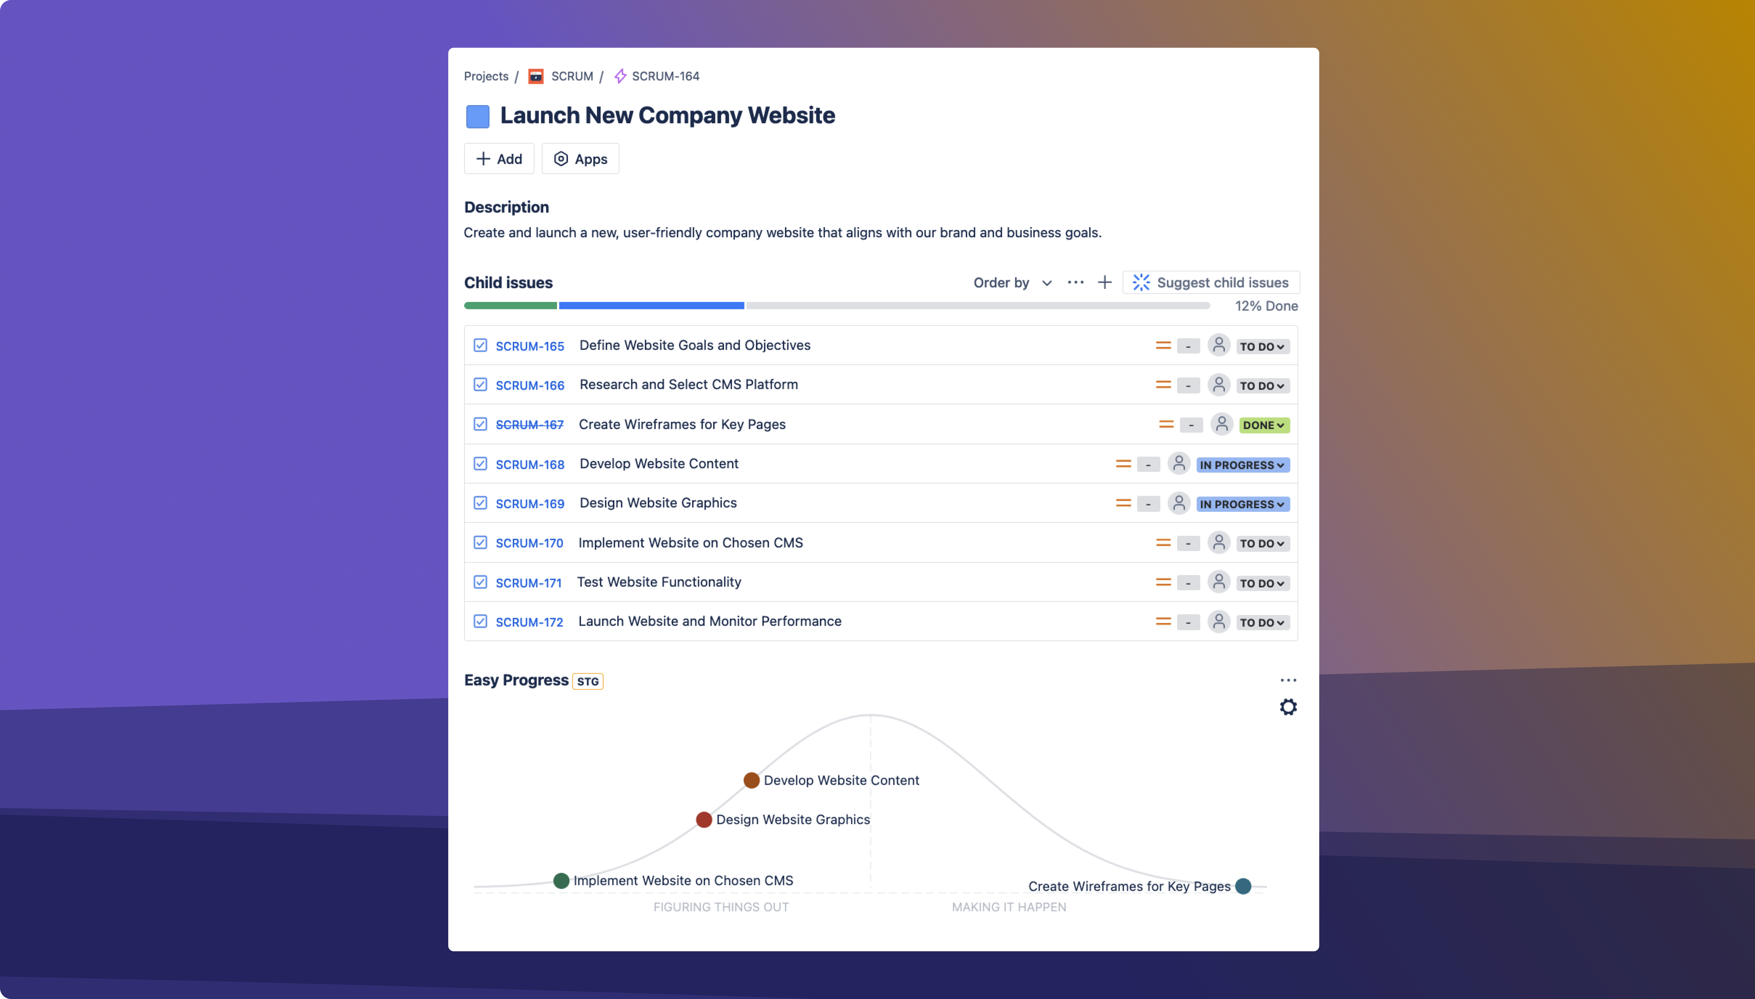
Task: Open the SCRUM-171 issue link
Action: [528, 582]
